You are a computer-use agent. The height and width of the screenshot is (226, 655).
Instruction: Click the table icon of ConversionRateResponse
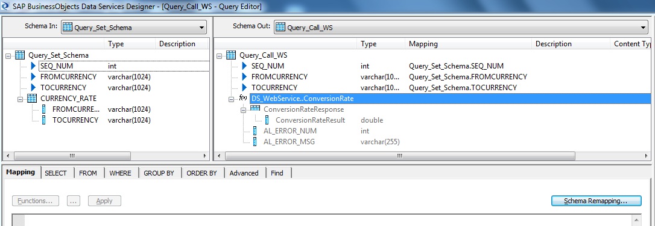click(255, 109)
